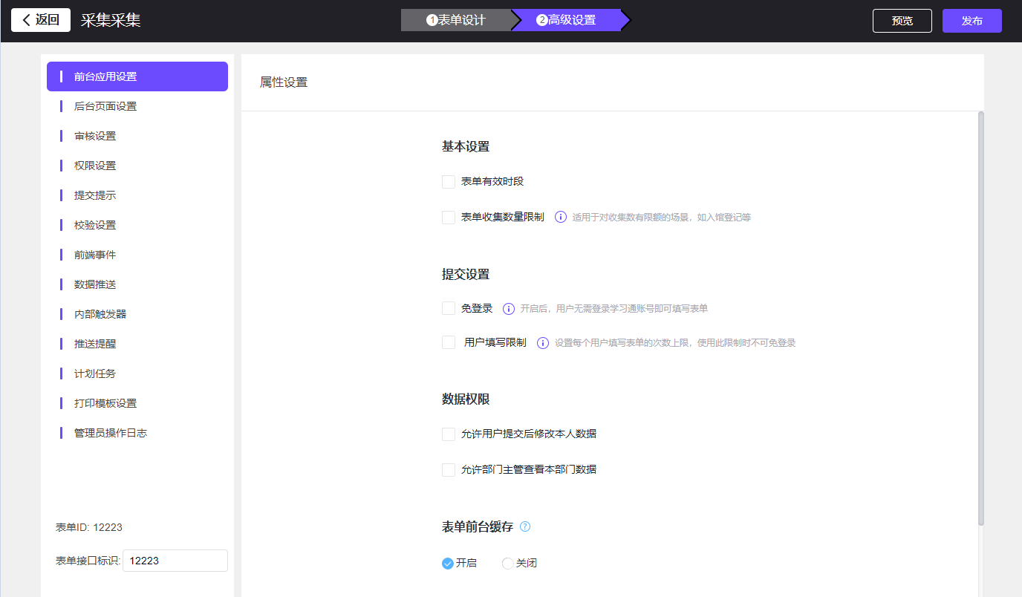Go to 打印模板设置
Image resolution: width=1022 pixels, height=597 pixels.
pyautogui.click(x=137, y=403)
